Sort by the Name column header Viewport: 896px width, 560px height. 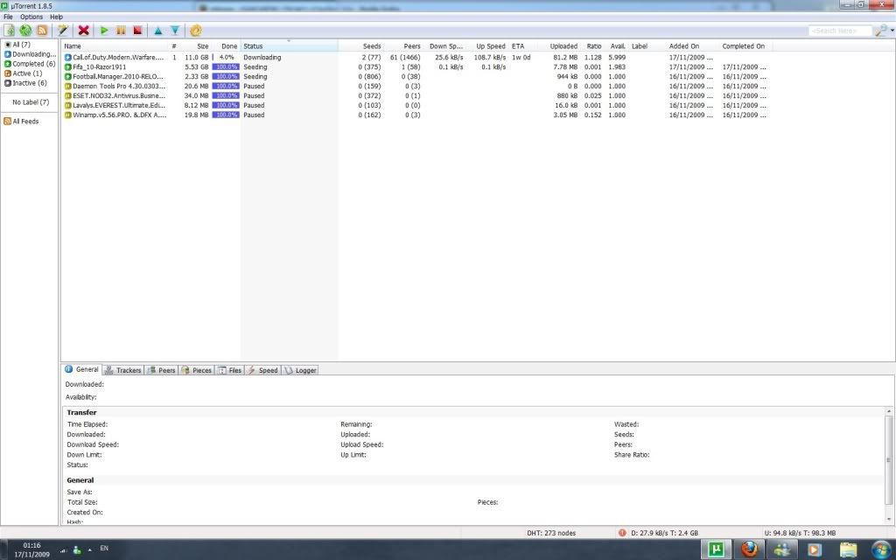click(x=115, y=46)
